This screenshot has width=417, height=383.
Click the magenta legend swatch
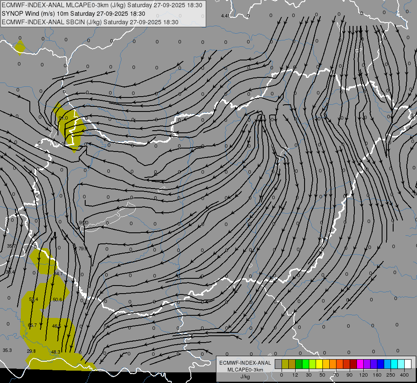[360, 364]
